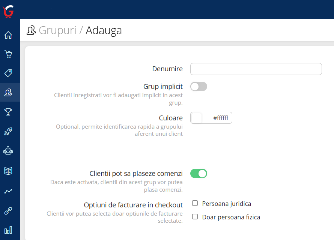Check the Persoana juridica checkbox

[x=195, y=203]
